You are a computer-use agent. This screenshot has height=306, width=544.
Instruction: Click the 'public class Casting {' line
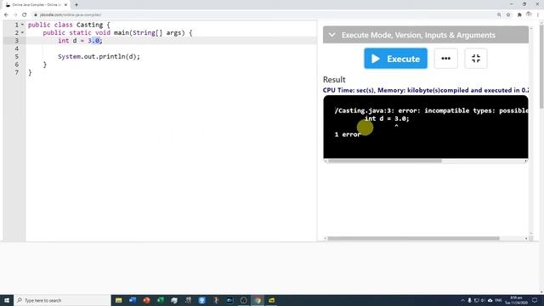pyautogui.click(x=69, y=25)
